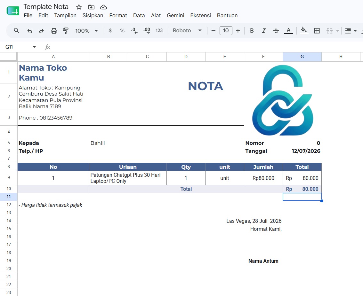Click the move to folder icon
This screenshot has width=363, height=296.
91,7
